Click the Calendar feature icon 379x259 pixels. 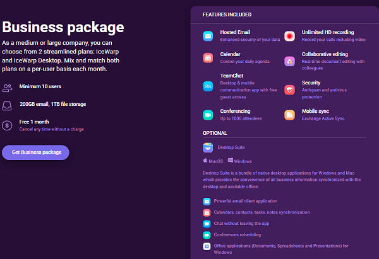pos(208,58)
